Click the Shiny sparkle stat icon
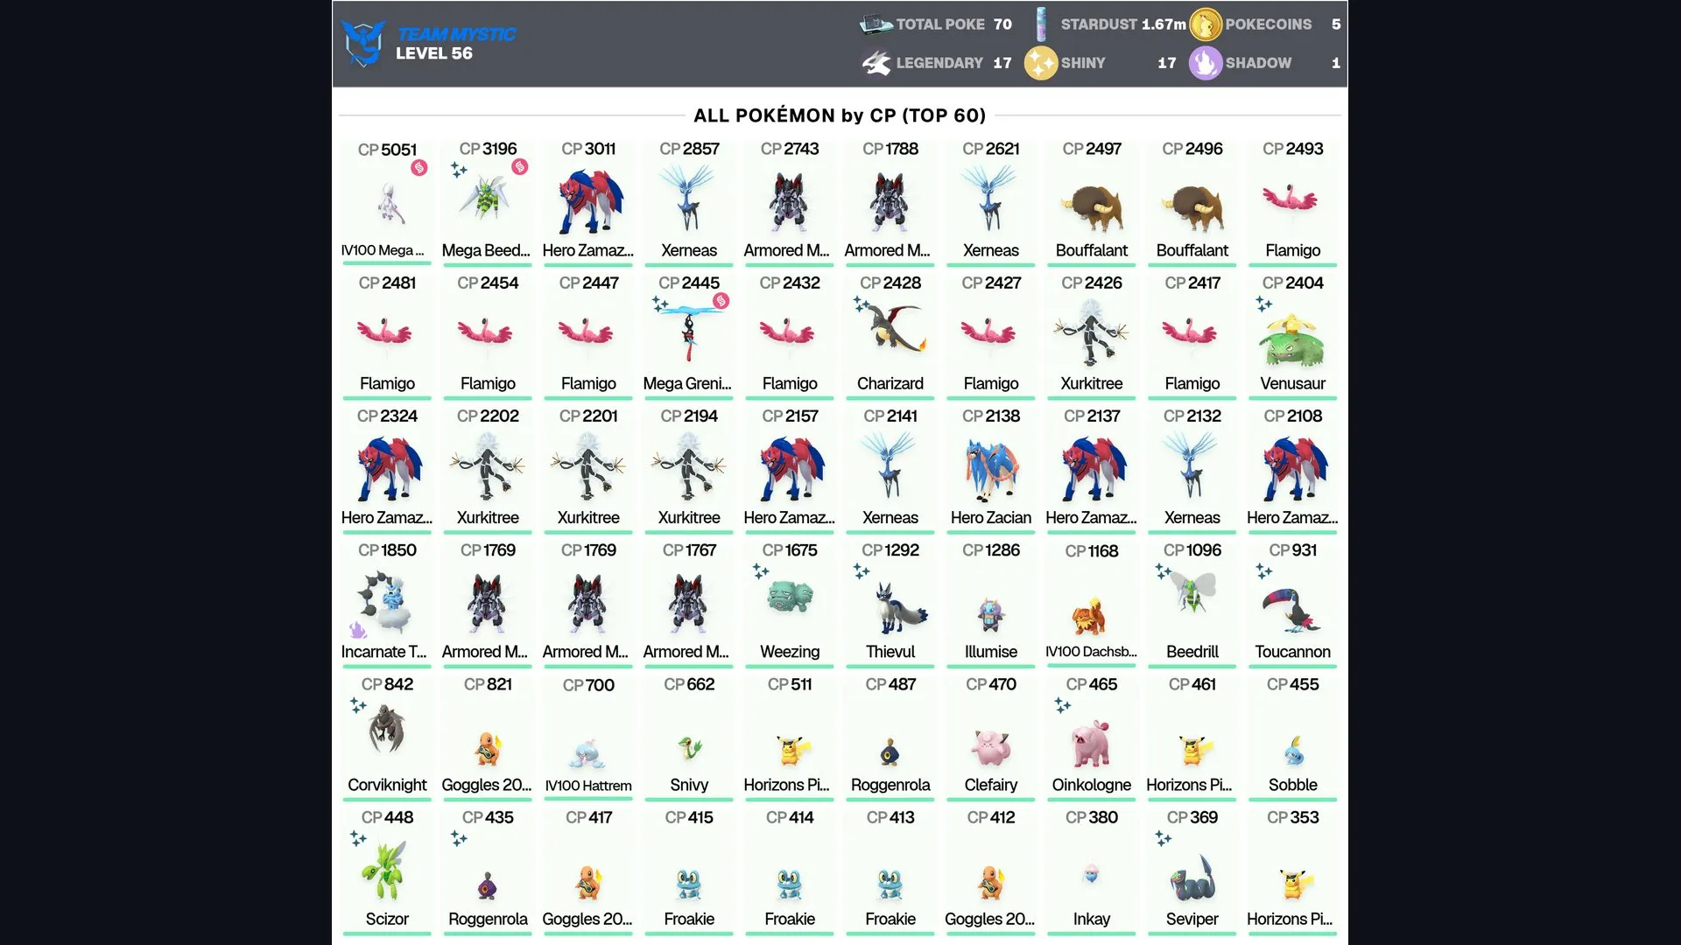The width and height of the screenshot is (1681, 945). (x=1041, y=63)
